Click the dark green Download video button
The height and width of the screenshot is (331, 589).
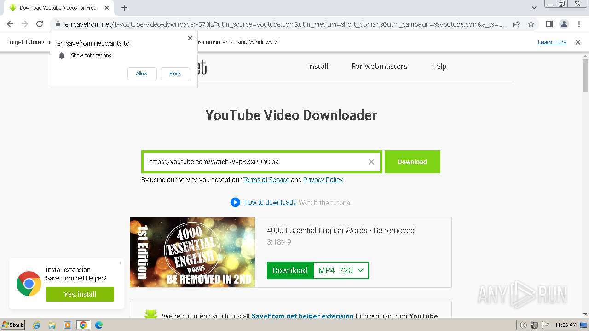click(x=290, y=270)
